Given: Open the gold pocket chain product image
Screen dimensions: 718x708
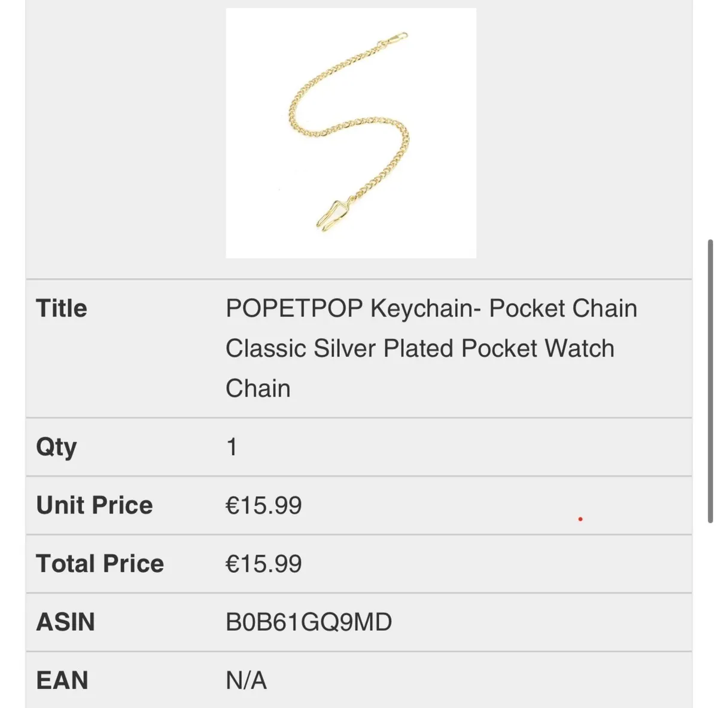Looking at the screenshot, I should coord(351,133).
